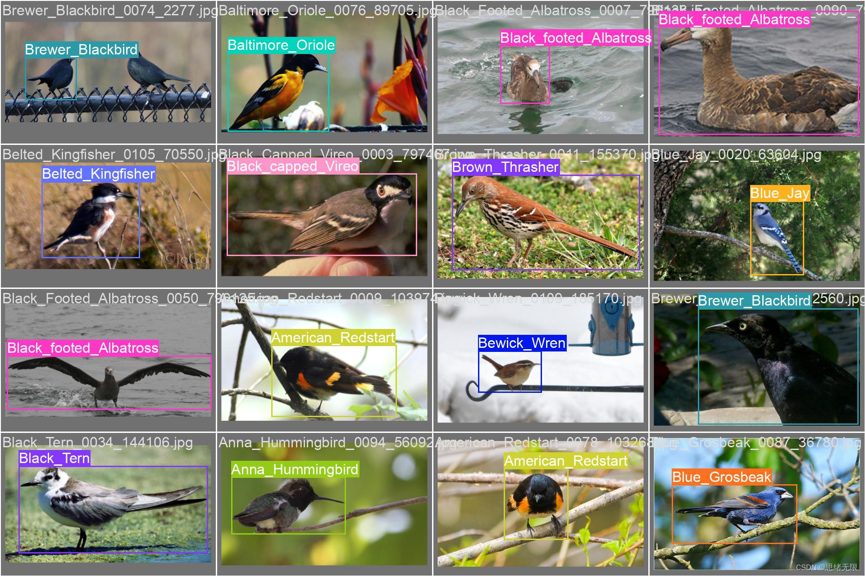Click the Brown_Thrasher label tag
This screenshot has height=576, width=865.
point(505,167)
